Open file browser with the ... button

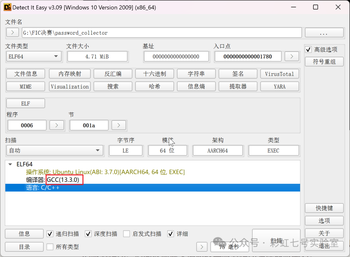click(x=324, y=33)
